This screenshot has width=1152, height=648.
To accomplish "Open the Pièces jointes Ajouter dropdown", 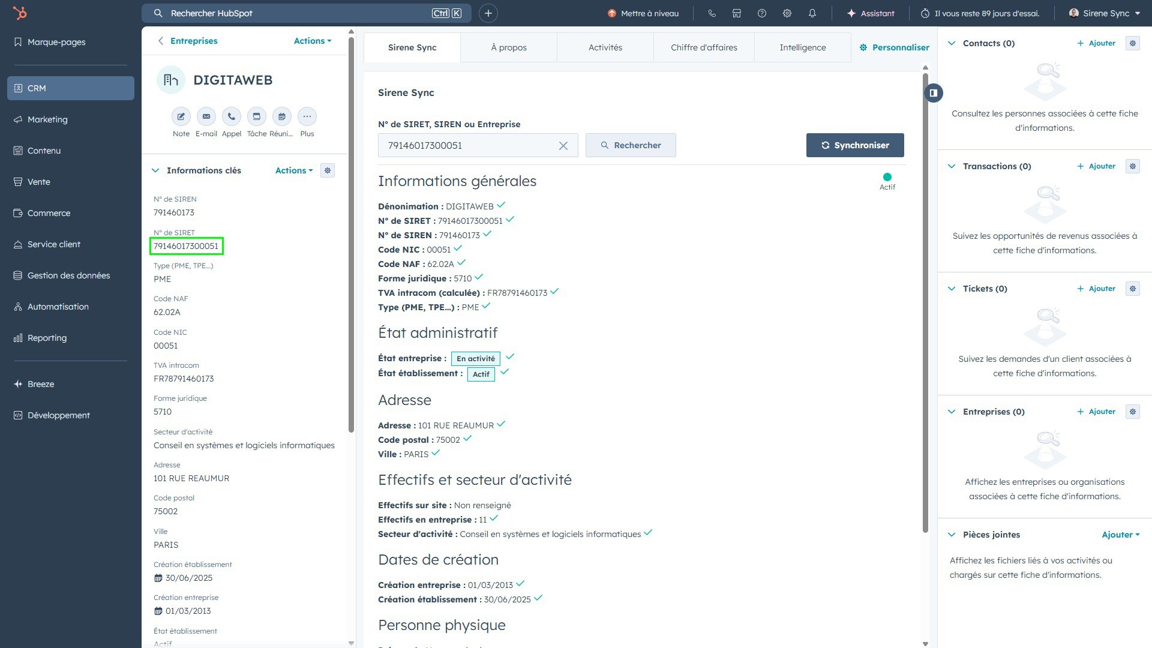I will click(1120, 535).
